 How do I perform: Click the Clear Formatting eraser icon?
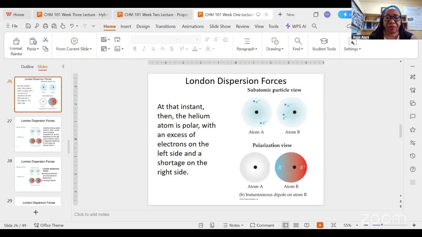(226, 39)
